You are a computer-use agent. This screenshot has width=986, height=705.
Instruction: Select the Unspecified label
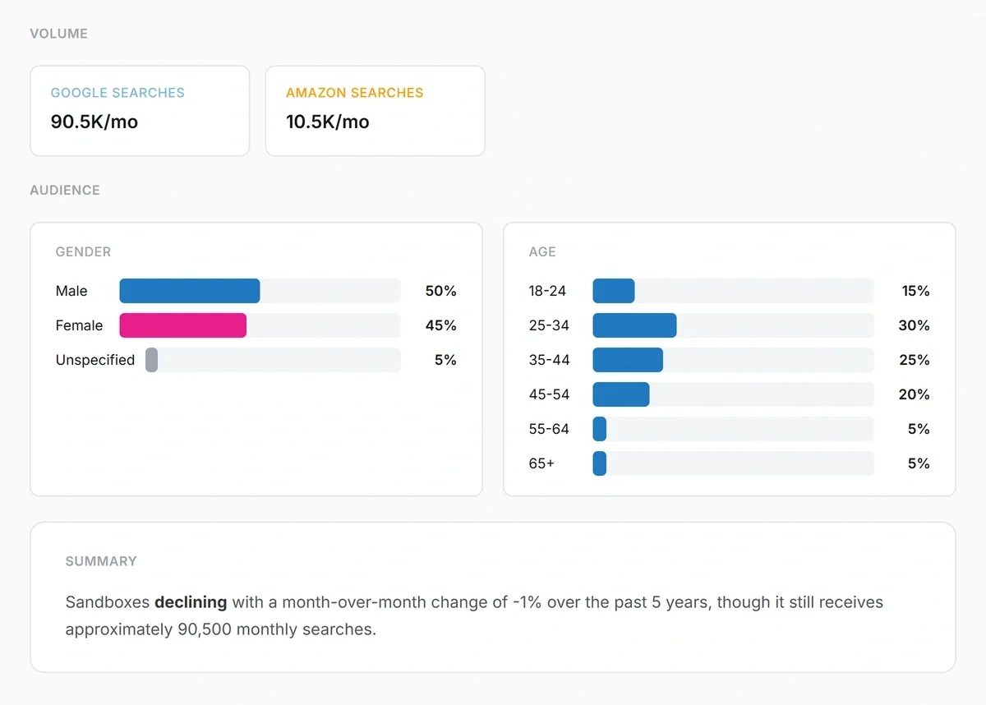click(95, 360)
